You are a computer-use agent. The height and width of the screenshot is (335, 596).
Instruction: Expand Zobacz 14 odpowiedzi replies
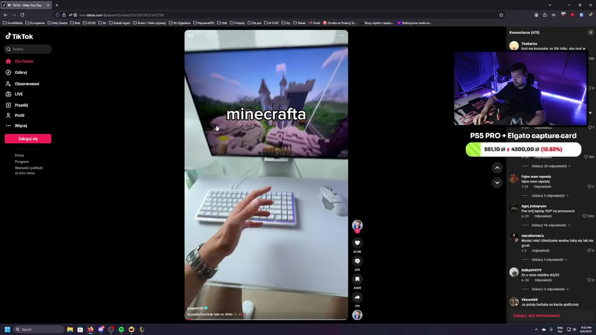point(551,225)
